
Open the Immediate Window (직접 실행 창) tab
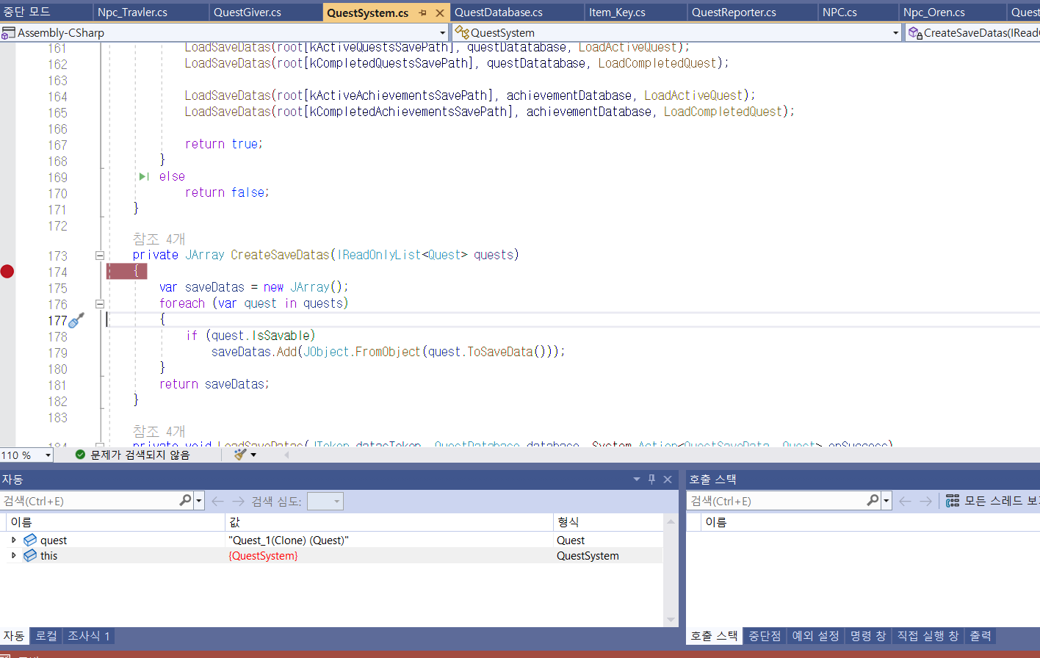tap(928, 636)
